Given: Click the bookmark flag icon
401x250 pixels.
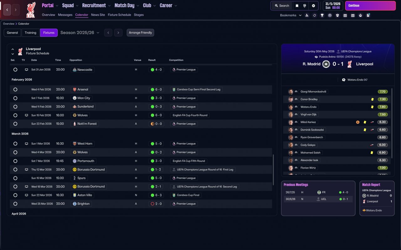Looking at the screenshot, I should point(297,6).
